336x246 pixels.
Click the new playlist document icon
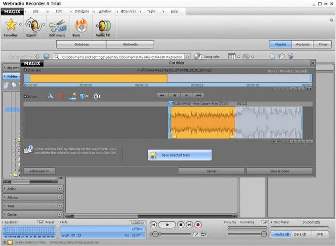pyautogui.click(x=272, y=56)
